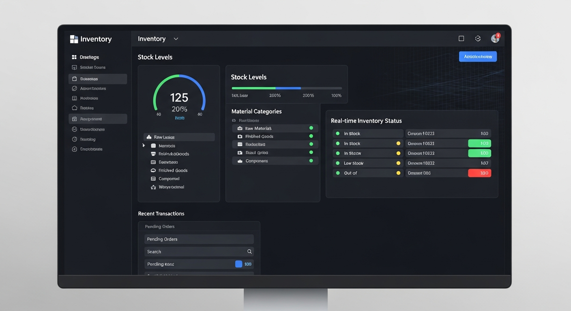Viewport: 571px width, 311px height.
Task: Select the Pending Orders tab heading atop the transactions card
Action: [x=160, y=226]
